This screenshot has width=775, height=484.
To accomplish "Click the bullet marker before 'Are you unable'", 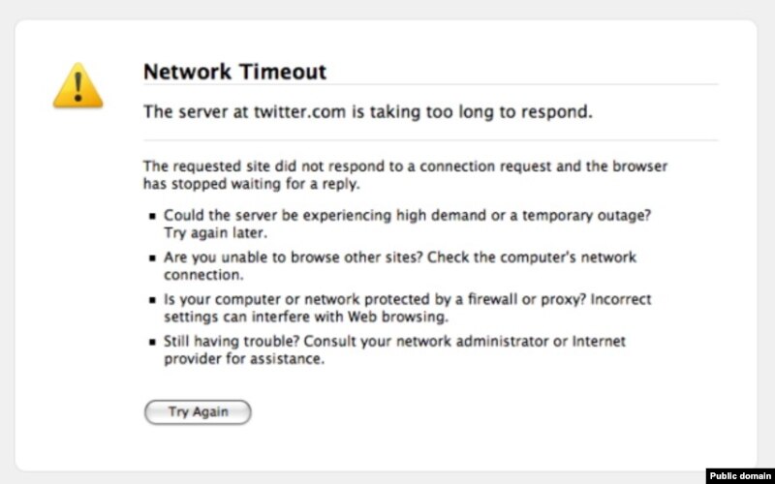I will point(151,260).
